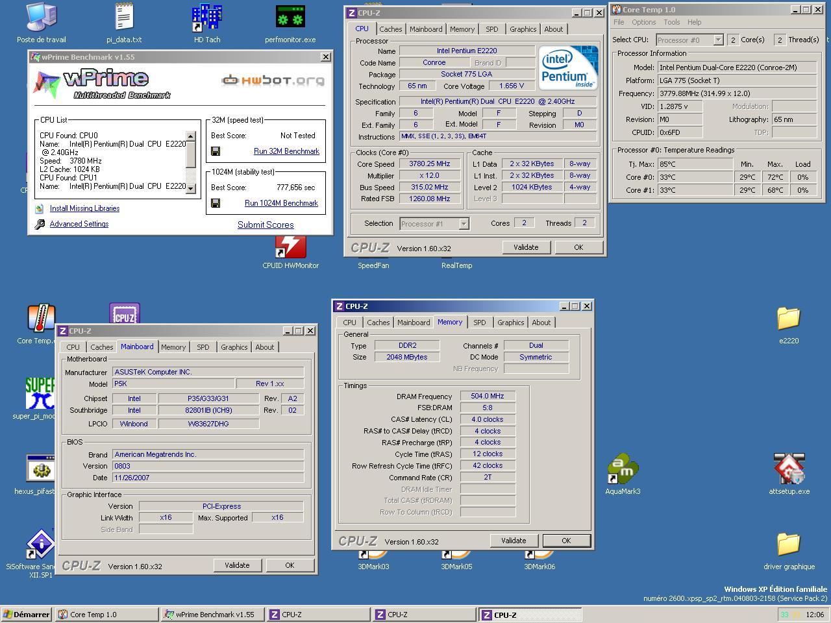Close wPrime Benchmark window
Image resolution: width=831 pixels, height=623 pixels.
(325, 57)
